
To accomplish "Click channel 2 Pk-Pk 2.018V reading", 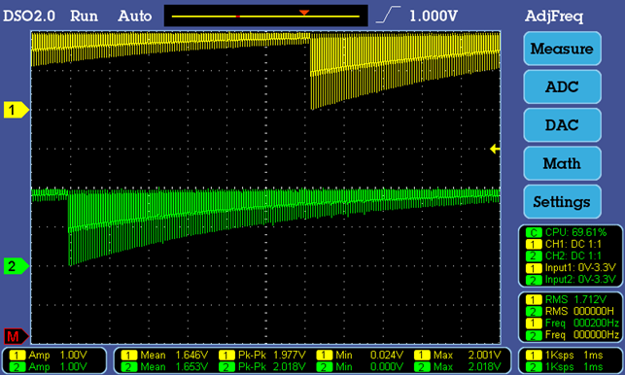I will (262, 366).
